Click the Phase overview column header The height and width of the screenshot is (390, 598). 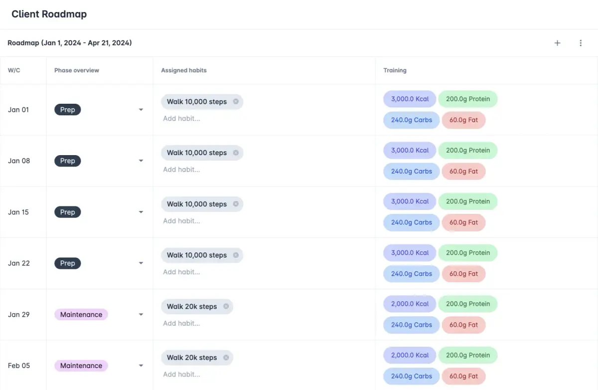pos(76,70)
